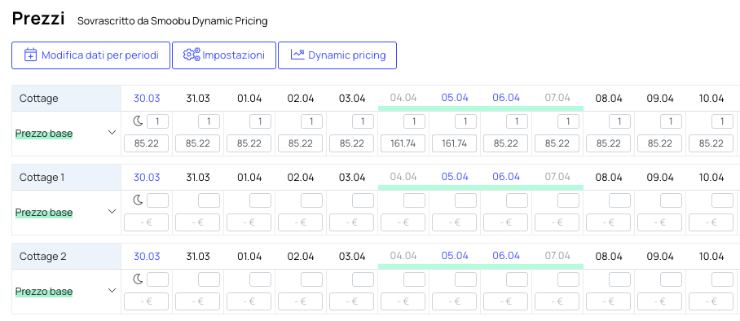This screenshot has height=321, width=740.
Task: Click the moon icon in Cottage 1 row
Action: tap(138, 200)
